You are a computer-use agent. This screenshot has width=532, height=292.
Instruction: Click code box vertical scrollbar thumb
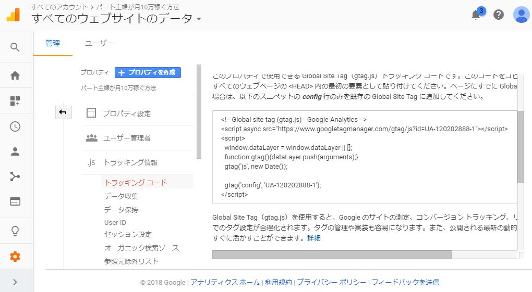[521, 147]
